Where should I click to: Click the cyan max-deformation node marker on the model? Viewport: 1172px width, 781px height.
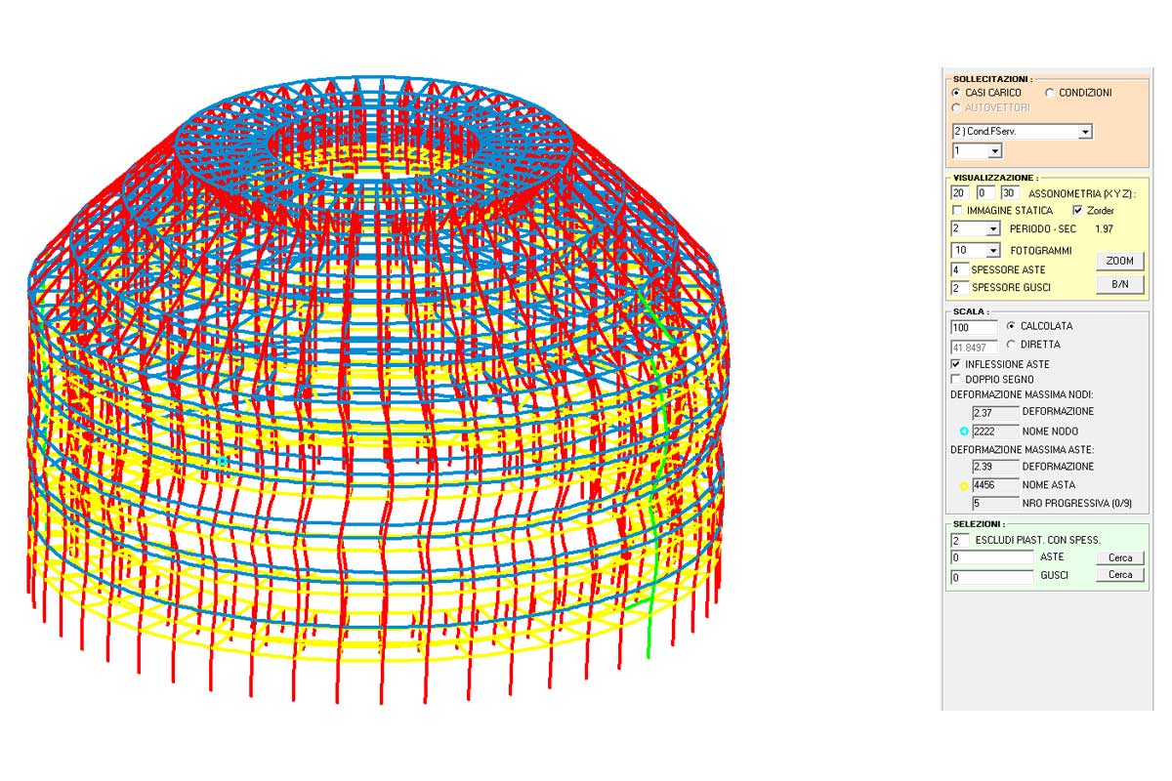[x=223, y=461]
